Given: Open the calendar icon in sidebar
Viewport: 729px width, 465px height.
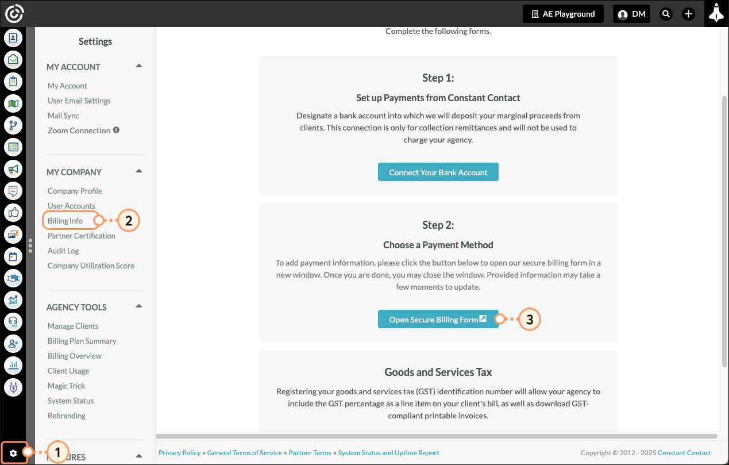Looking at the screenshot, I should [x=13, y=256].
